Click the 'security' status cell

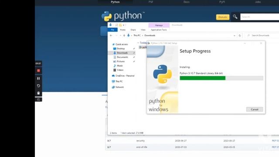click(x=140, y=140)
